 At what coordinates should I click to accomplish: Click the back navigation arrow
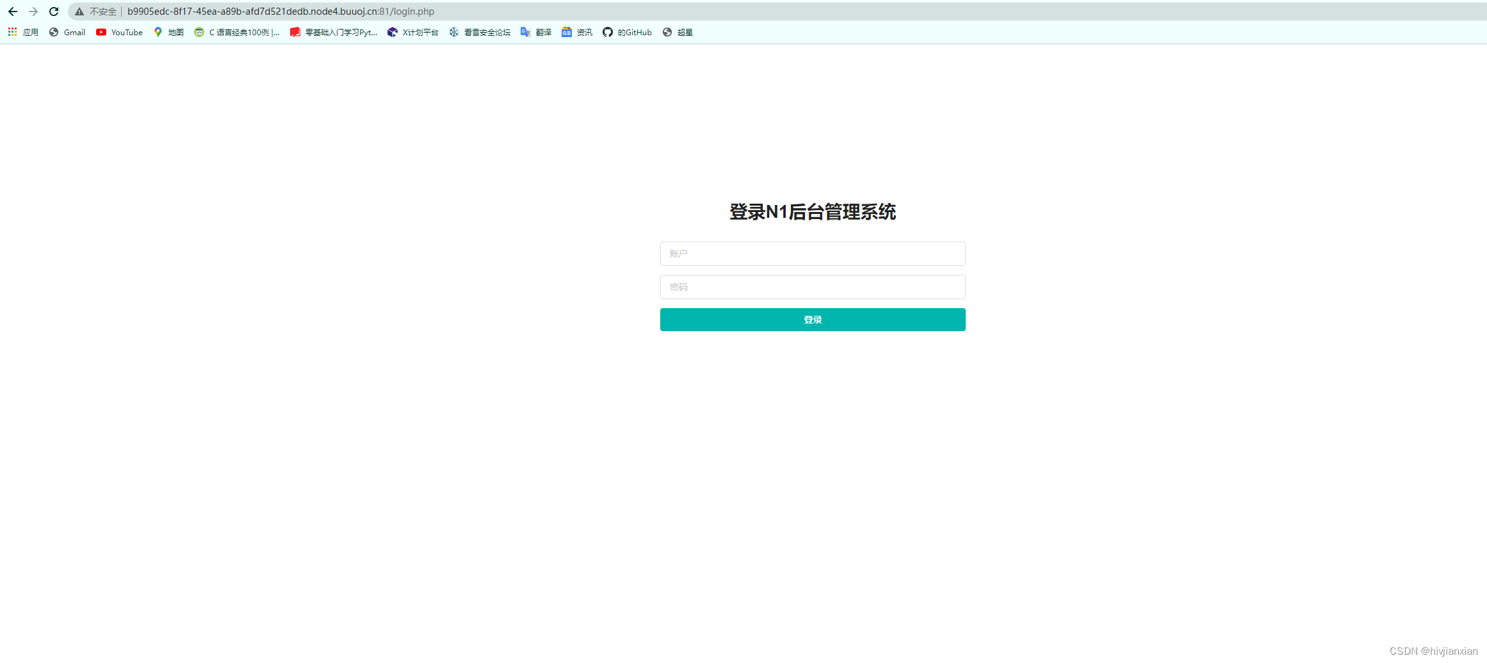tap(13, 11)
